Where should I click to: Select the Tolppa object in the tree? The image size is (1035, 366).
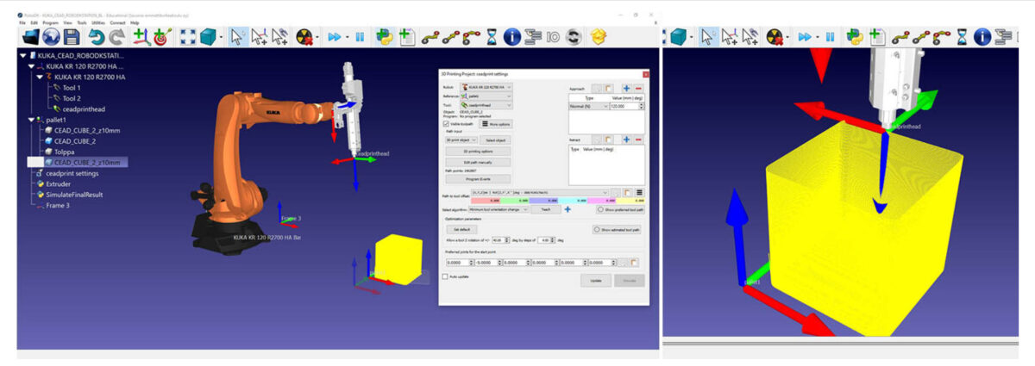[63, 152]
